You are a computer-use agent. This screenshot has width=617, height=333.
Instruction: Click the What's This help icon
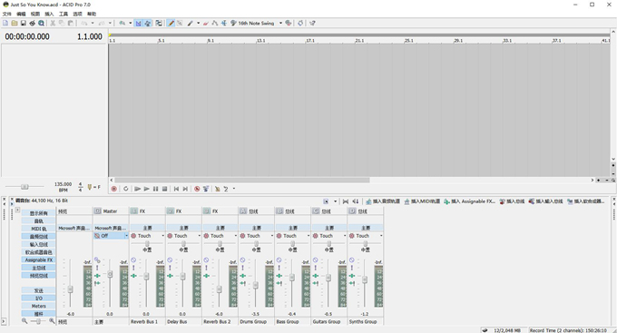tap(312, 24)
